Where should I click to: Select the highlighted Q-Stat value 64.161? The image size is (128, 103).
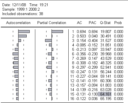104,94
